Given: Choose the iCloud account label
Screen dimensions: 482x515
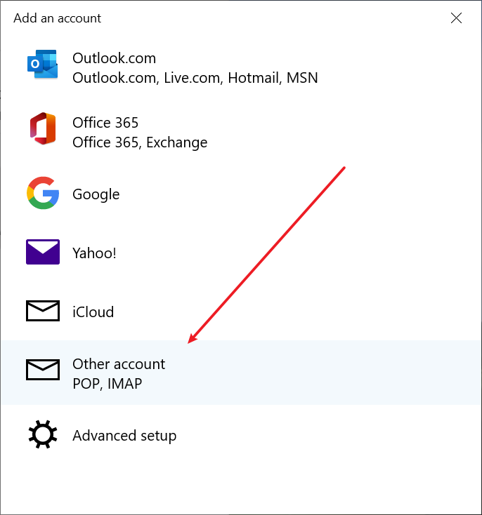Looking at the screenshot, I should [93, 312].
